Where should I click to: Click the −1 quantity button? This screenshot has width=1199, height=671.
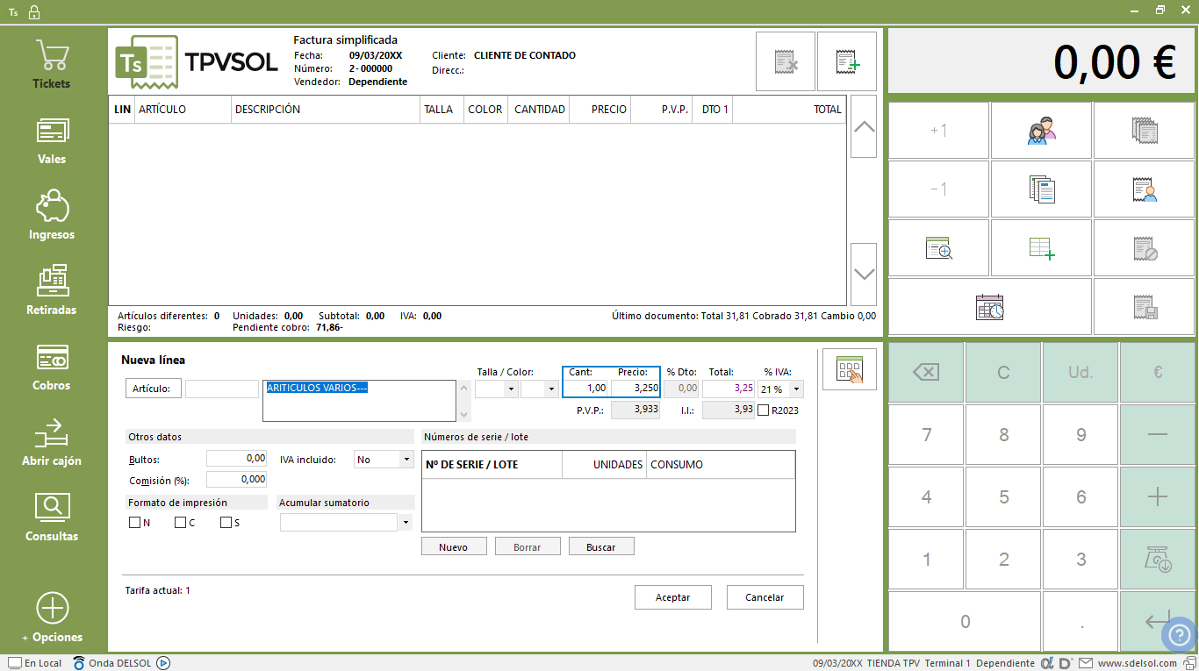click(x=938, y=189)
